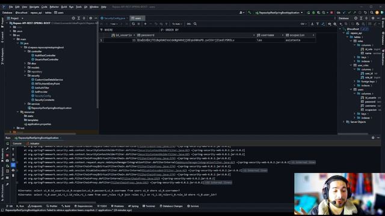Open the Refactor menu
Viewport: 385px width, 216px height.
coord(54,7)
